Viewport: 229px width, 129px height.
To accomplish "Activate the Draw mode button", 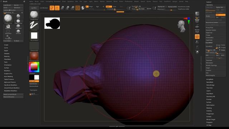I will pos(57,8).
